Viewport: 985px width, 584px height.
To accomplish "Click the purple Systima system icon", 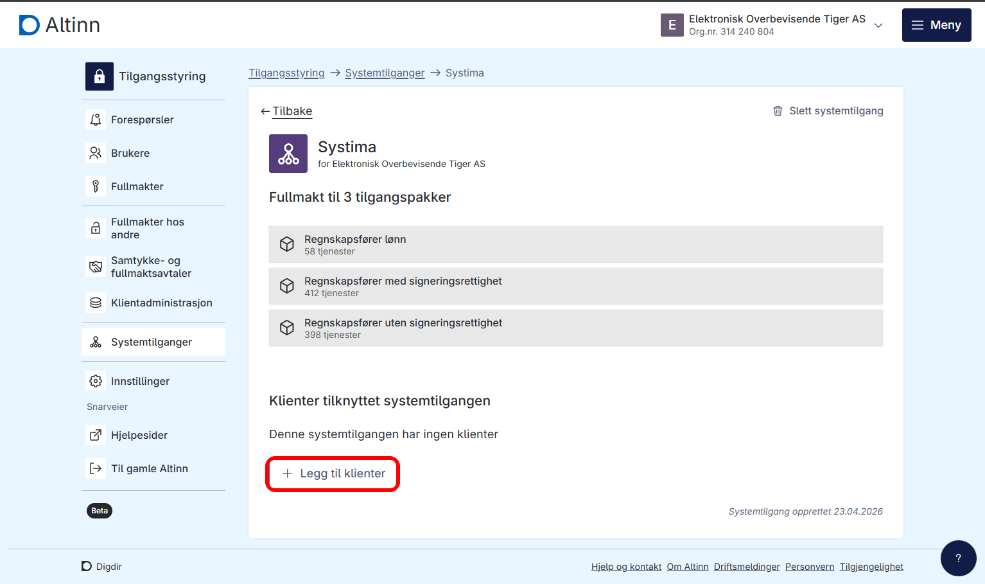I will click(x=288, y=154).
